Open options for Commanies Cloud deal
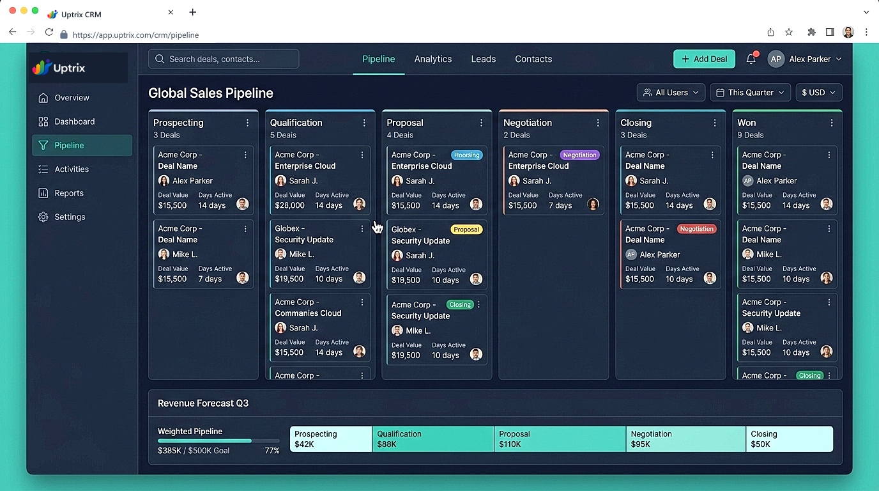This screenshot has width=879, height=491. tap(362, 302)
